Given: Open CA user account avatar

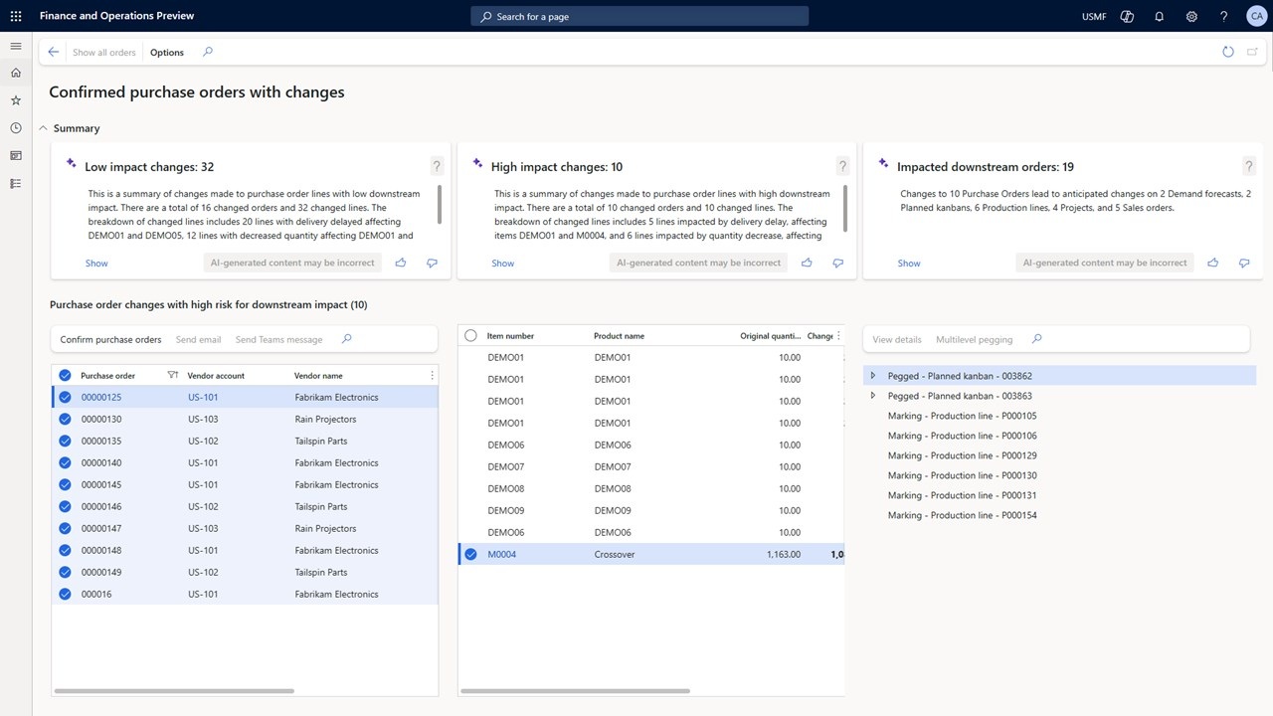Looking at the screenshot, I should [1255, 17].
